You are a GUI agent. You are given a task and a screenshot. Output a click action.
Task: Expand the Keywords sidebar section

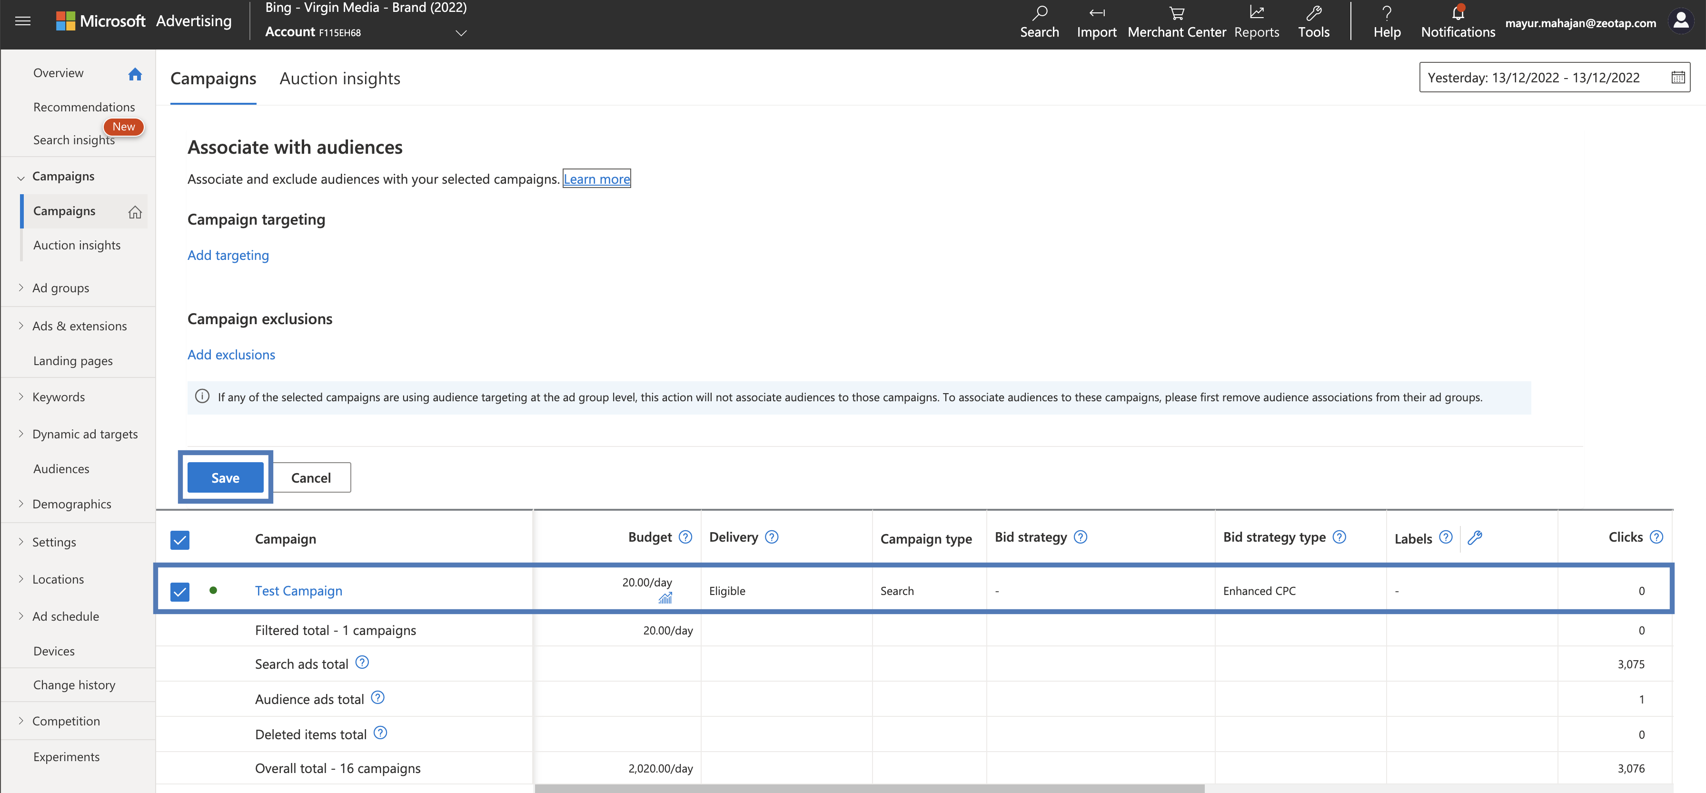(x=21, y=397)
